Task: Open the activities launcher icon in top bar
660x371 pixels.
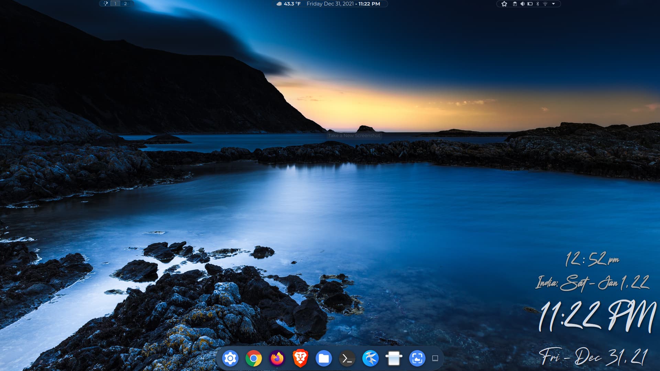Action: (x=106, y=3)
